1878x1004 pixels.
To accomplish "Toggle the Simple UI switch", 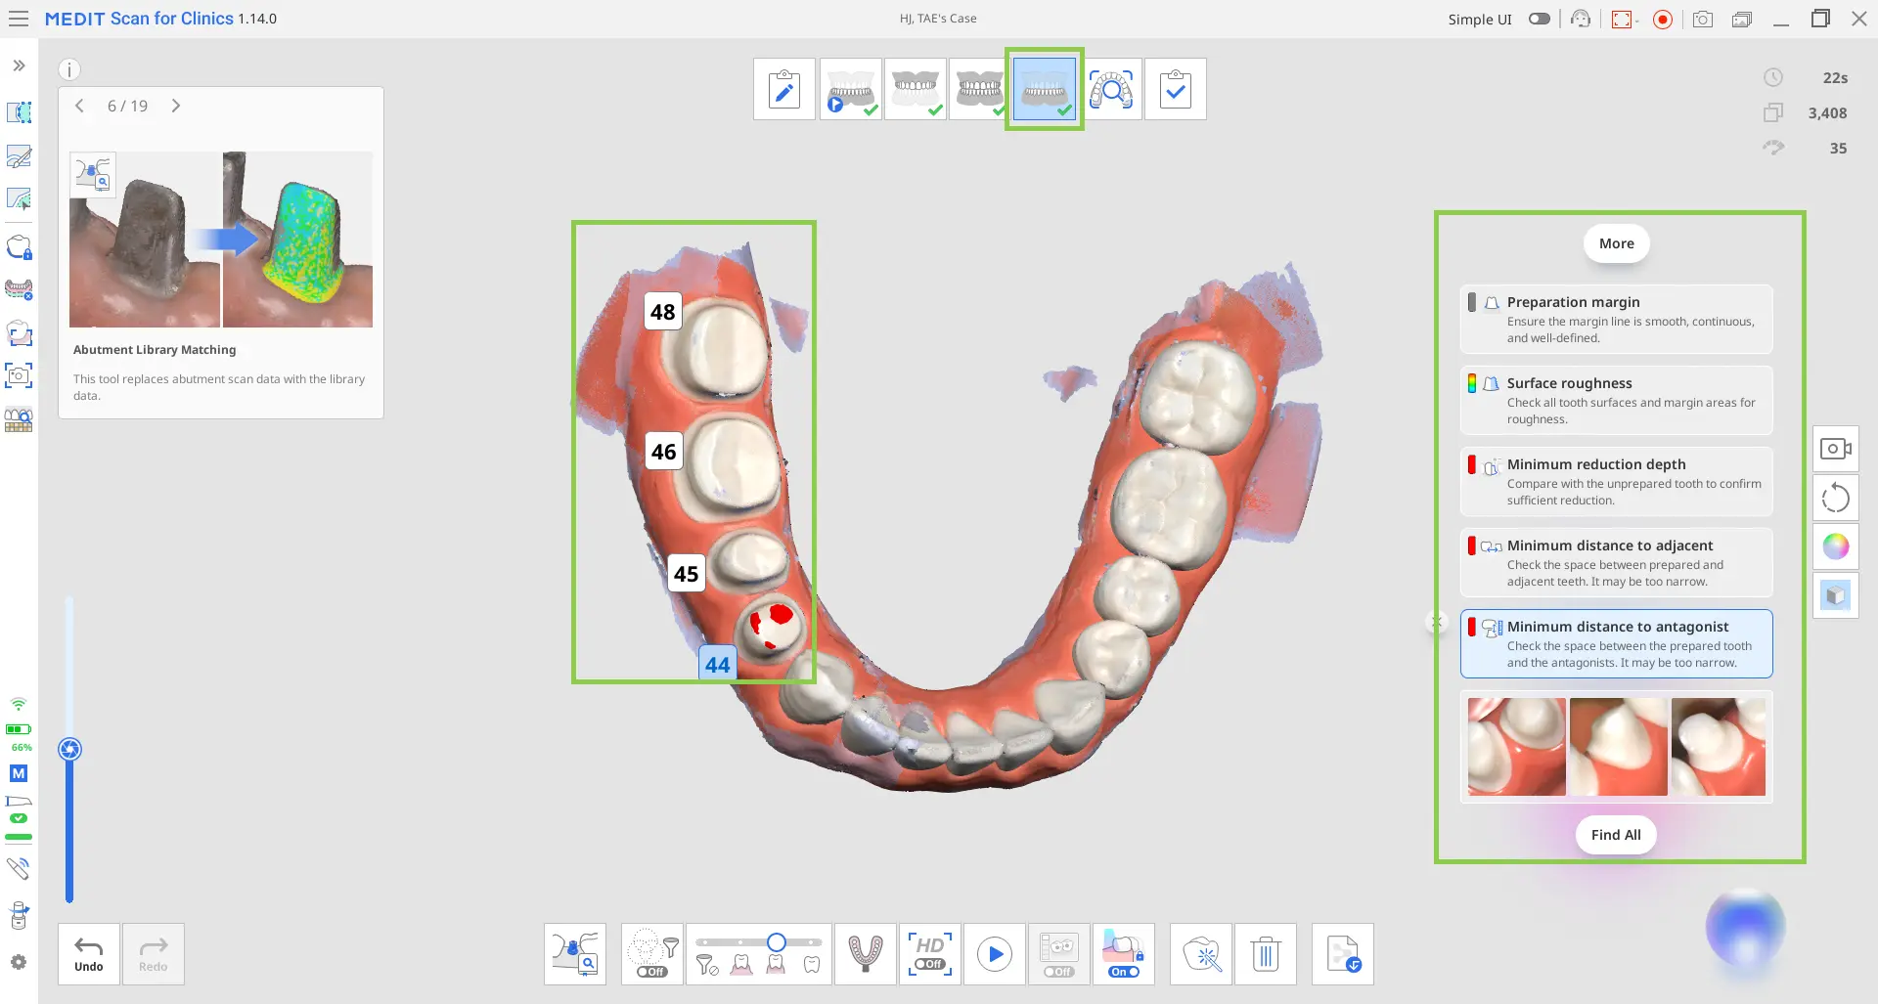I will point(1540,19).
